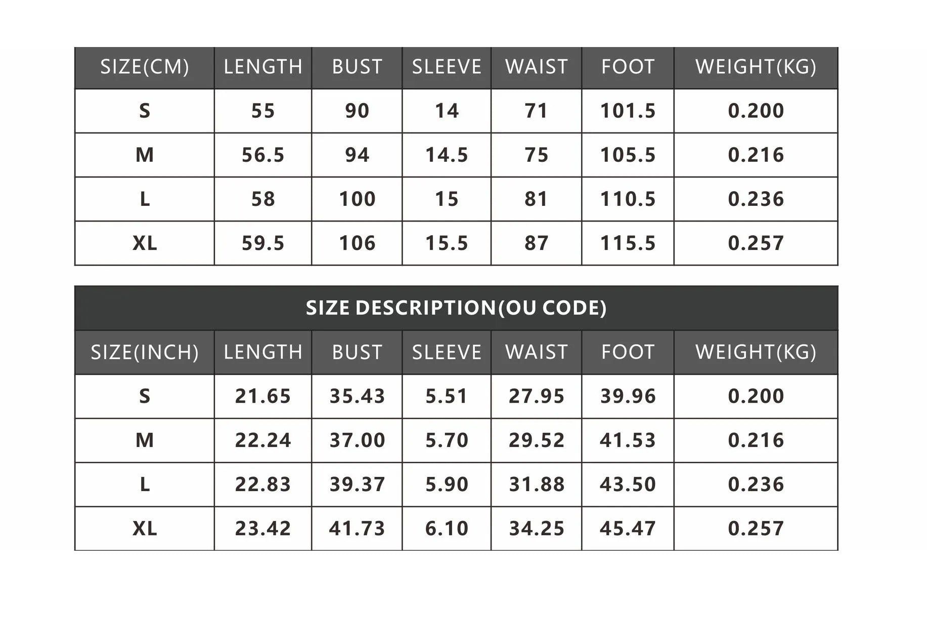Image resolution: width=927 pixels, height=619 pixels.
Task: Click the sleeve value 14.5
Action: point(447,155)
